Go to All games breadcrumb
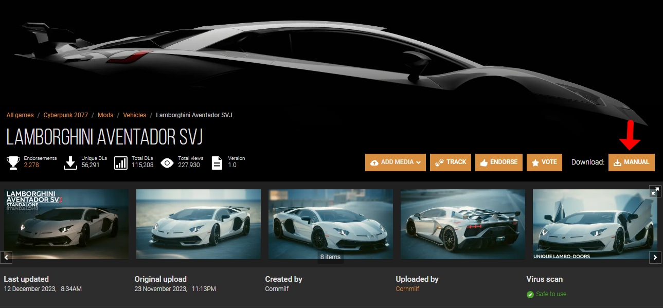The height and width of the screenshot is (308, 663). coord(20,115)
